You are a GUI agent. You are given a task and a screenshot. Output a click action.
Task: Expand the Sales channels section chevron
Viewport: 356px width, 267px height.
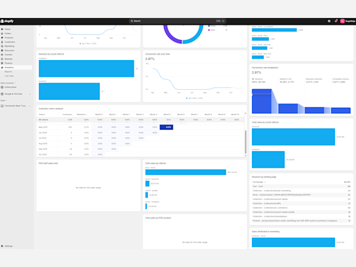click(15, 83)
